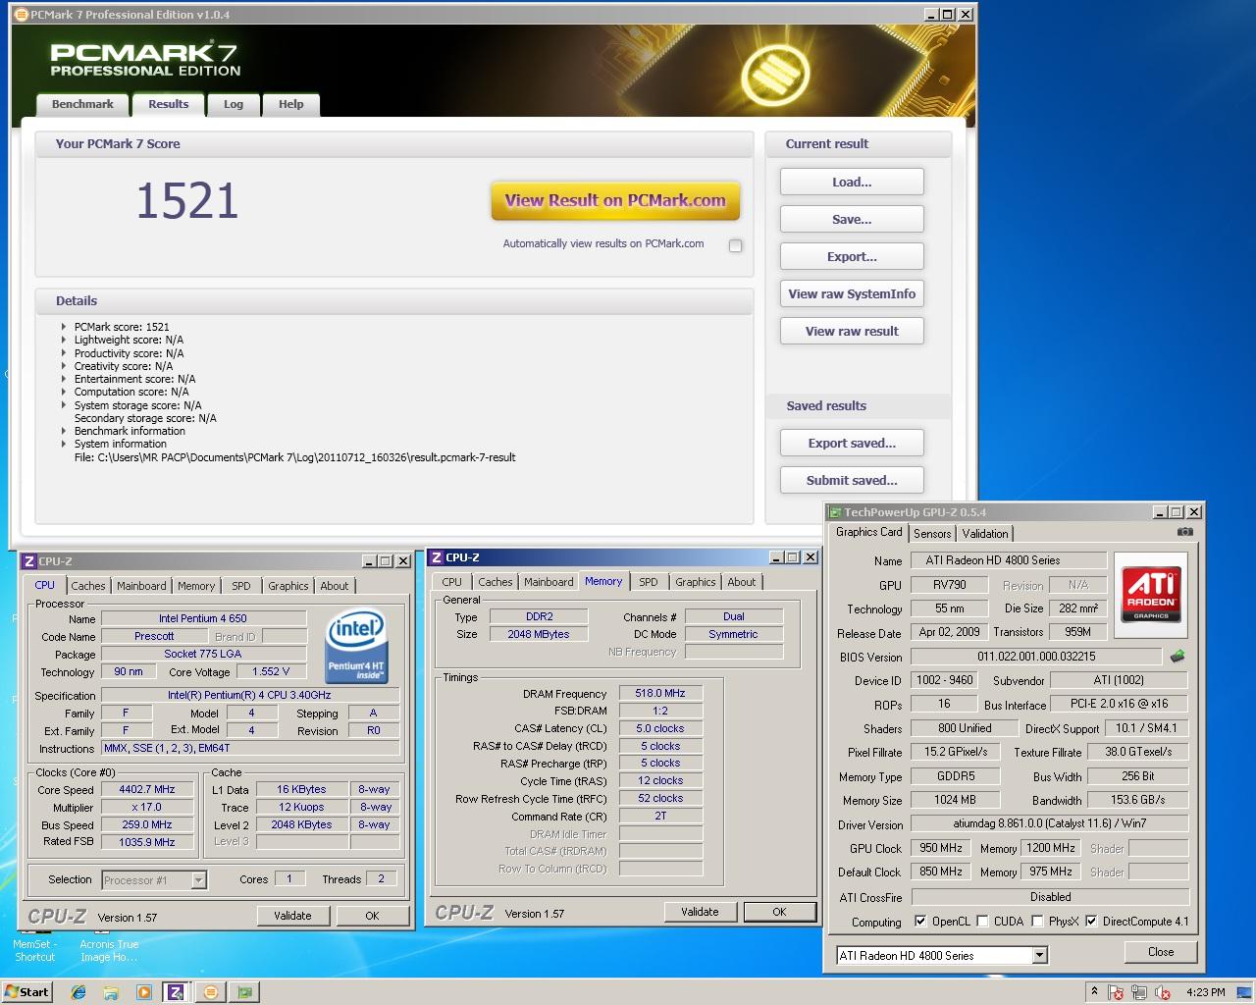The image size is (1256, 1005).
Task: Expand the Lightweight score row
Action: pyautogui.click(x=64, y=340)
